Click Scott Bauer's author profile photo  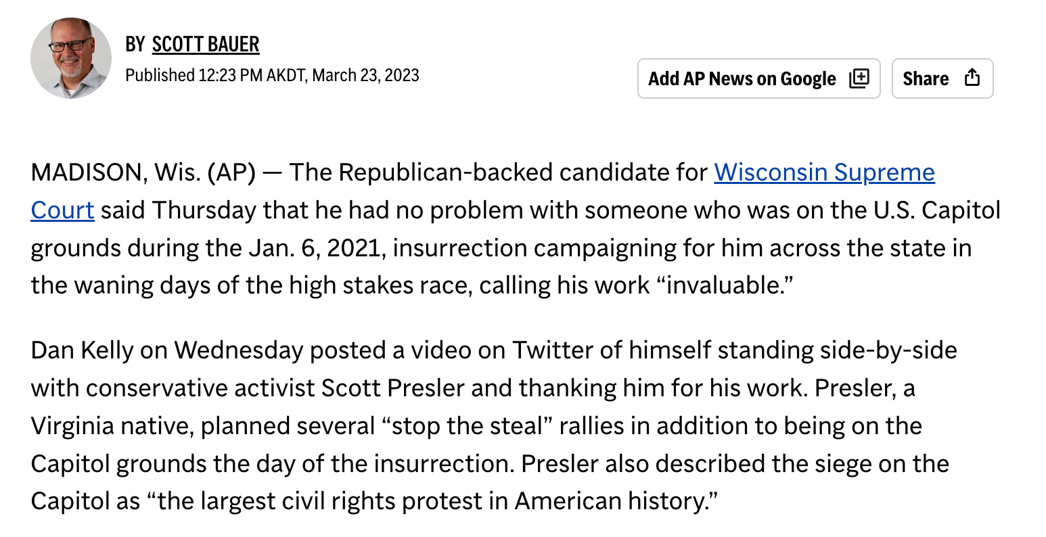71,58
